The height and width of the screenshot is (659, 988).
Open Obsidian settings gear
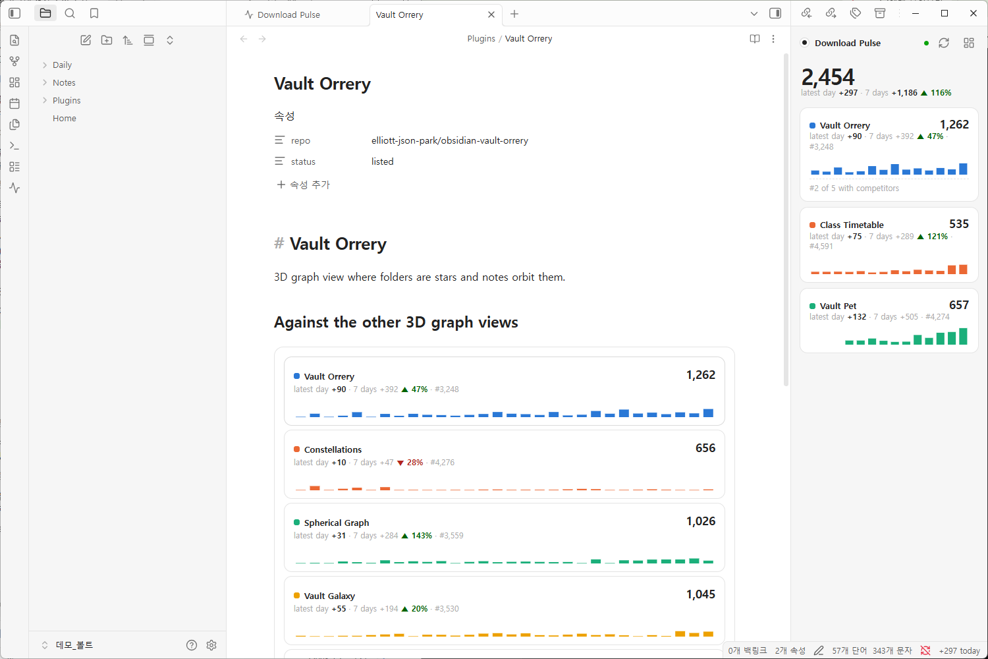coord(211,645)
